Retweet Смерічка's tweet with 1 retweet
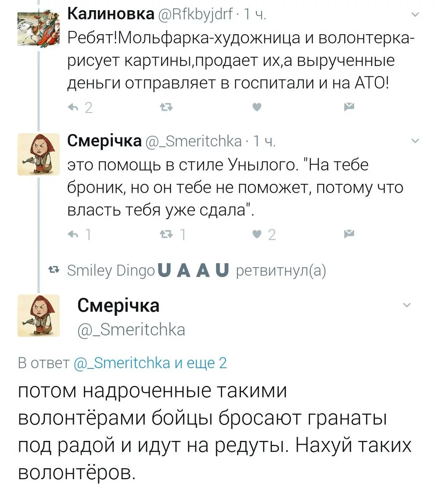This screenshot has height=489, width=436. pyautogui.click(x=167, y=234)
